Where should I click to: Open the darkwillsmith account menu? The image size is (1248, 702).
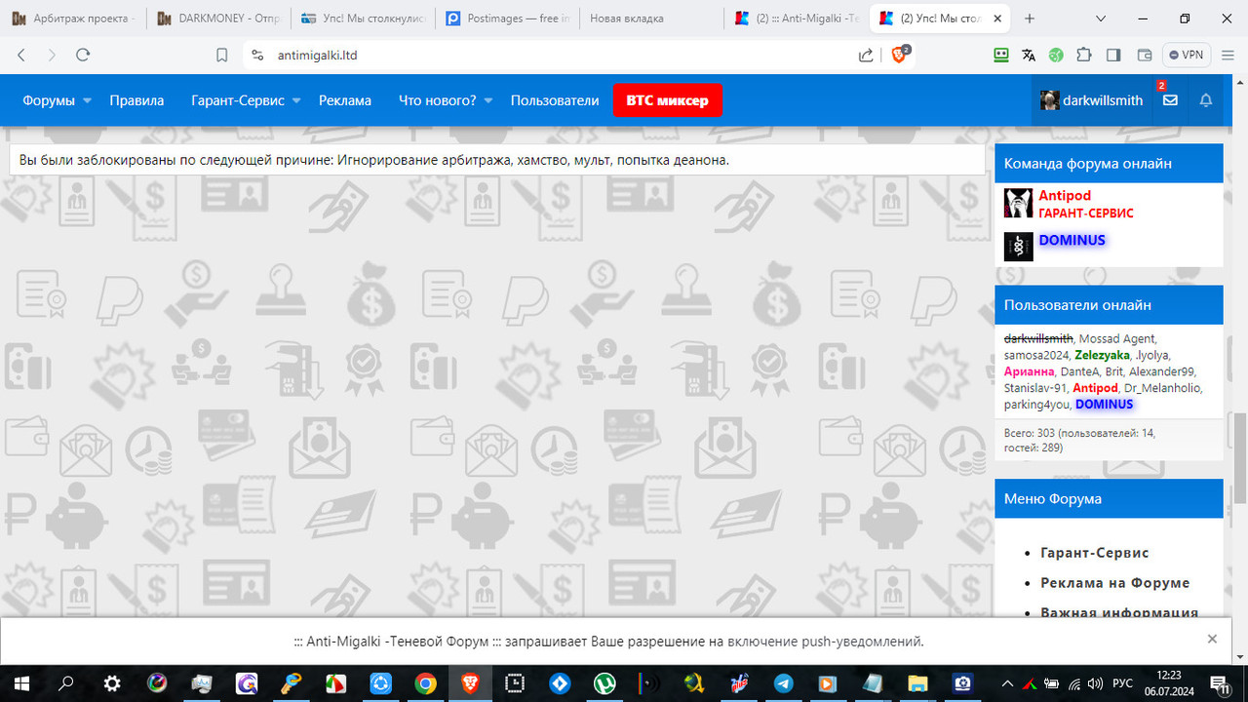pos(1092,100)
